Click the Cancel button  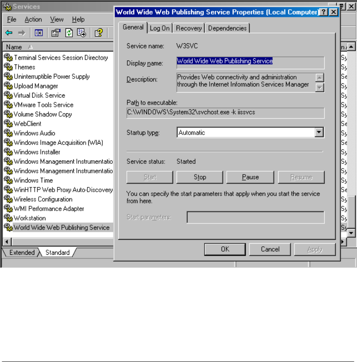pos(270,249)
